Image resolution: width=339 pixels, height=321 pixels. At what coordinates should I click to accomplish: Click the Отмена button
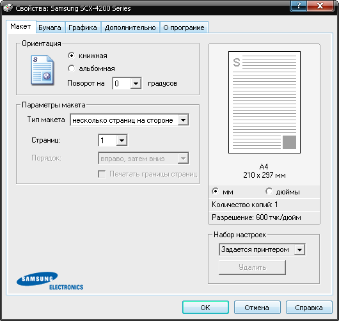click(x=257, y=307)
